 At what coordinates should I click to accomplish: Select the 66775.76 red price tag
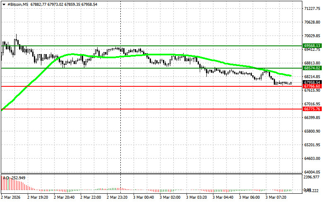pyautogui.click(x=312, y=109)
